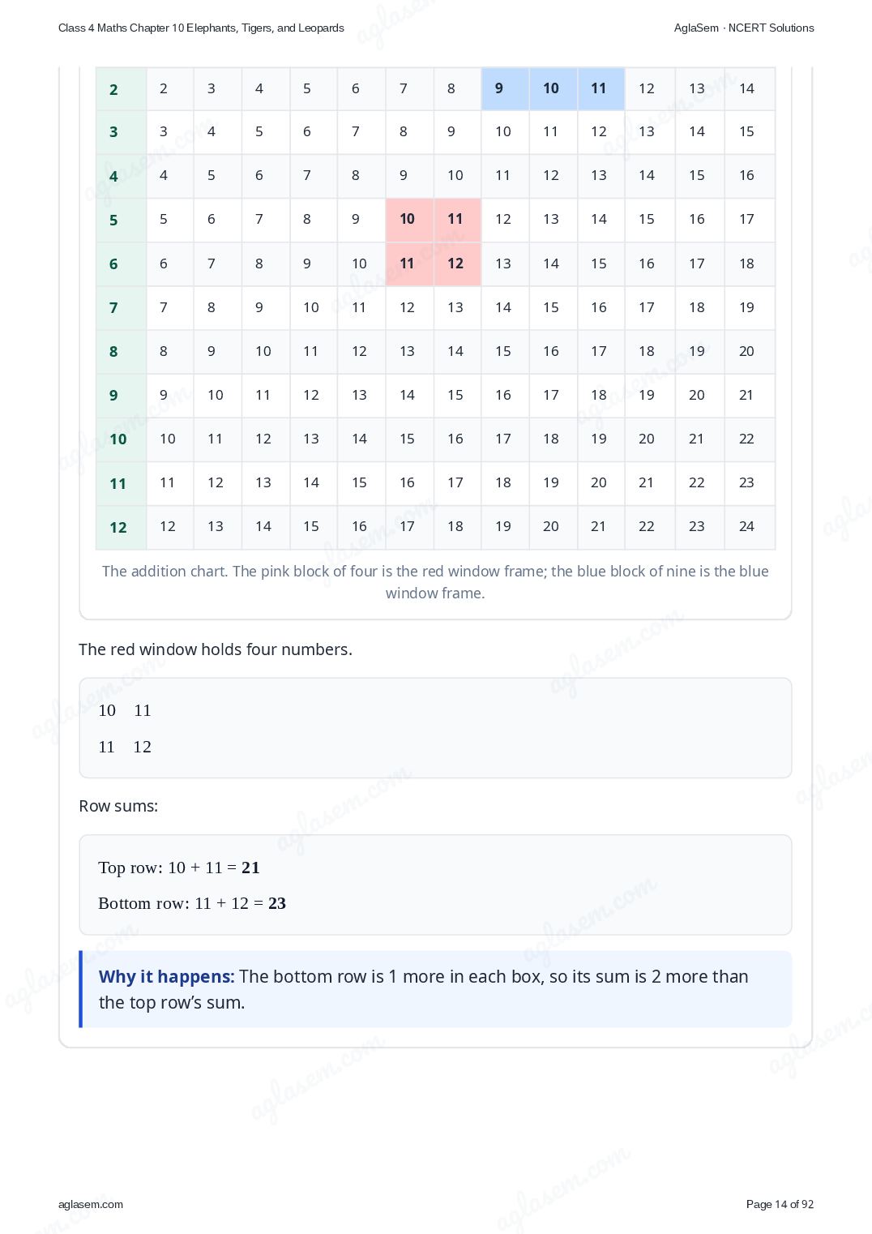The image size is (872, 1234).
Task: Click AglaSem NCERT Solutions header text
Action: click(744, 28)
